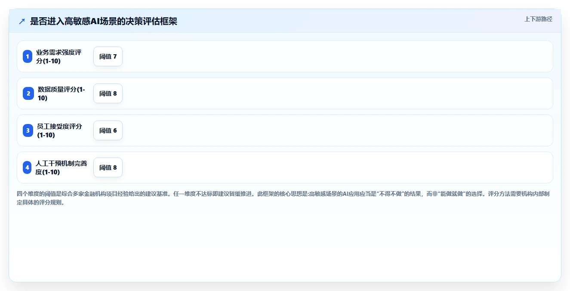Screen dimensions: 570x291
Task: Click the 阈值 8 chip for 人工干预机制完善度
Action: [x=108, y=167]
